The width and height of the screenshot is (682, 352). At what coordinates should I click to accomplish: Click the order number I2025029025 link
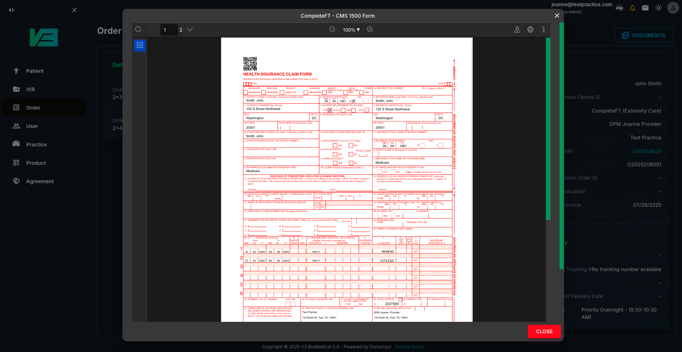tap(647, 152)
